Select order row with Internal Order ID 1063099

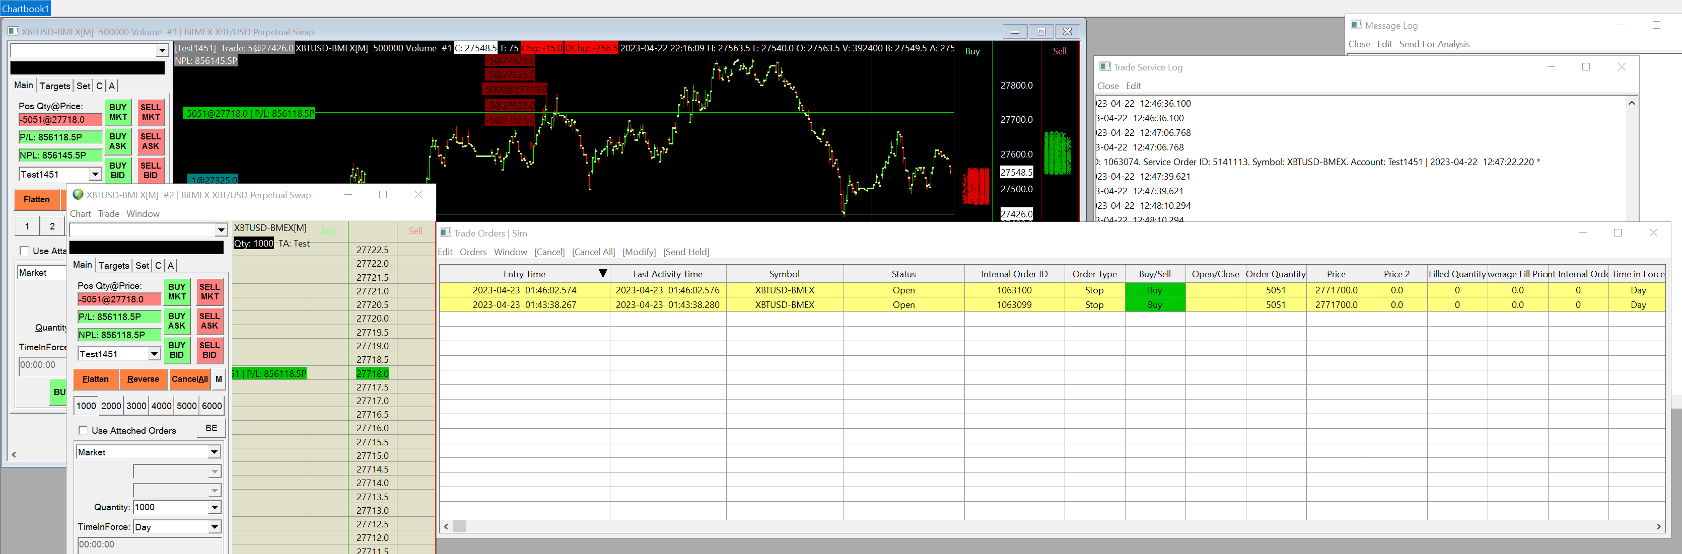click(x=1013, y=305)
